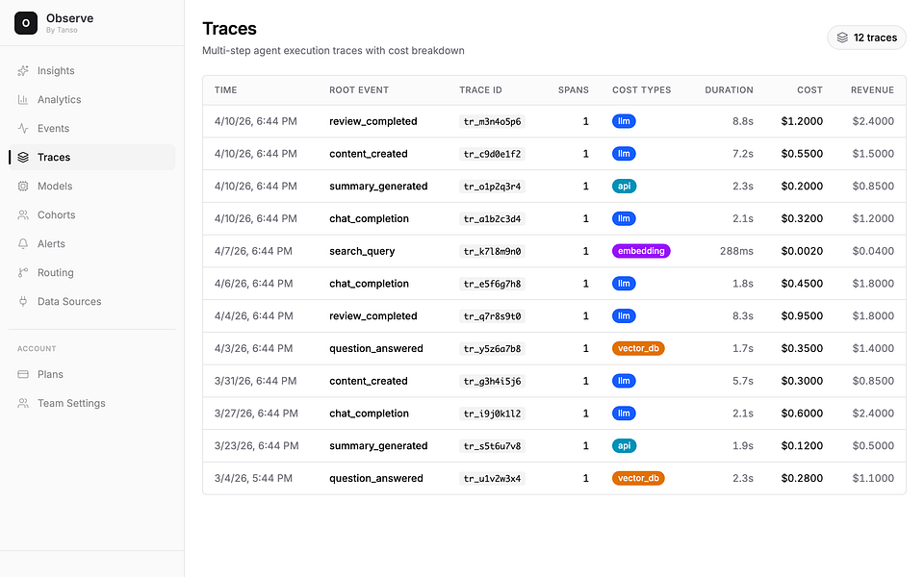924x577 pixels.
Task: Click review_completed on 4/4/26 row
Action: pos(373,316)
